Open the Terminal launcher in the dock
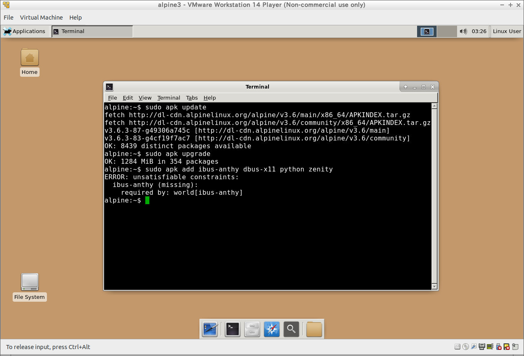 click(x=232, y=329)
